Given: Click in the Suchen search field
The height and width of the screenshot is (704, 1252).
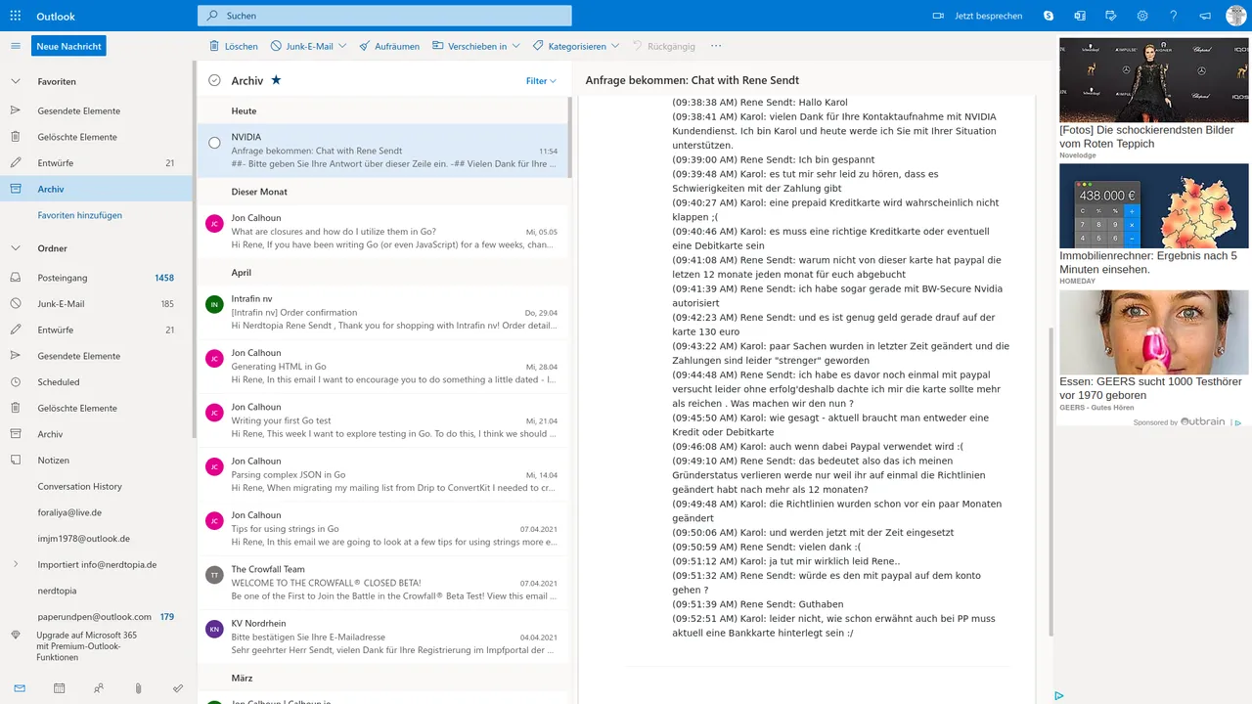Looking at the screenshot, I should [384, 16].
